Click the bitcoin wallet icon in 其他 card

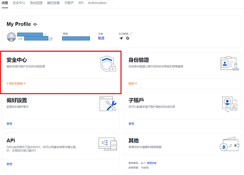229,144
